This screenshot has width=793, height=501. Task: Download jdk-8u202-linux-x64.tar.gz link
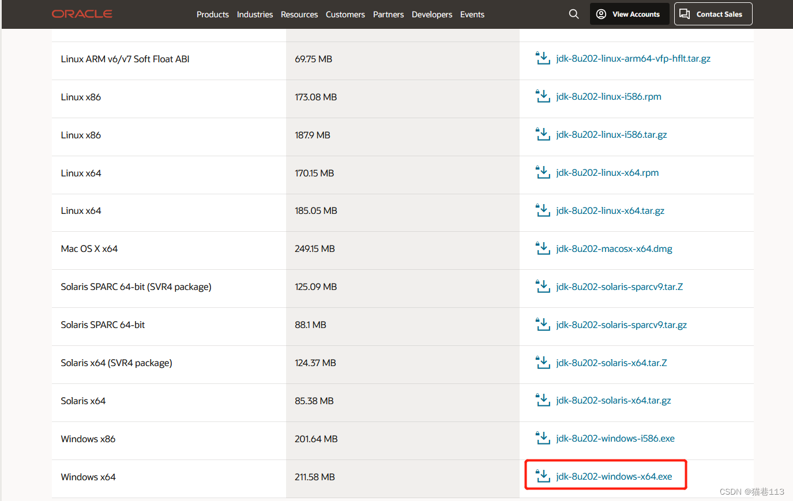[610, 211]
